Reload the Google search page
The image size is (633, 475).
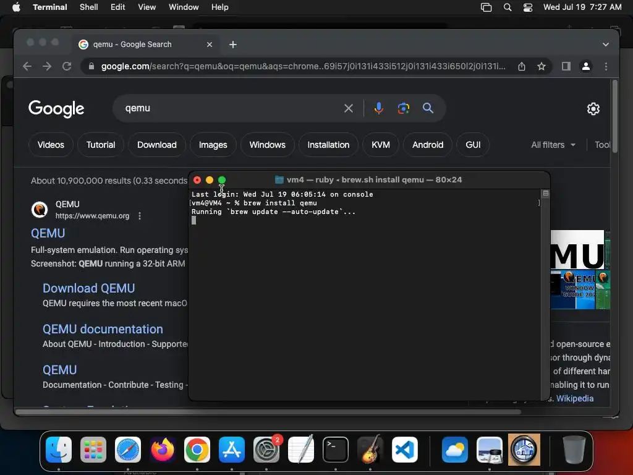coord(67,66)
